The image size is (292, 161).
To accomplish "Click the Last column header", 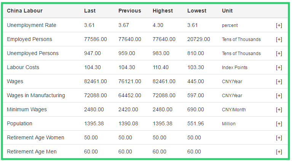I will click(x=90, y=11).
